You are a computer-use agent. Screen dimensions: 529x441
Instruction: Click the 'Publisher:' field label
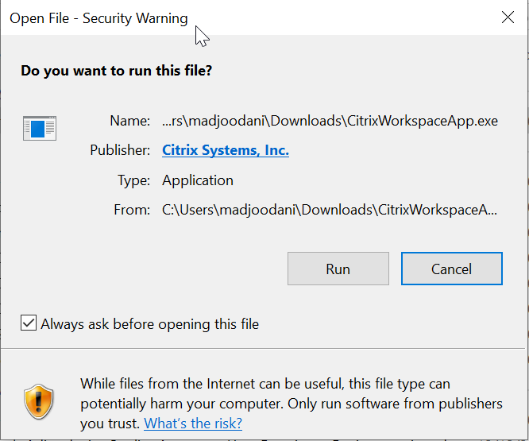click(120, 150)
